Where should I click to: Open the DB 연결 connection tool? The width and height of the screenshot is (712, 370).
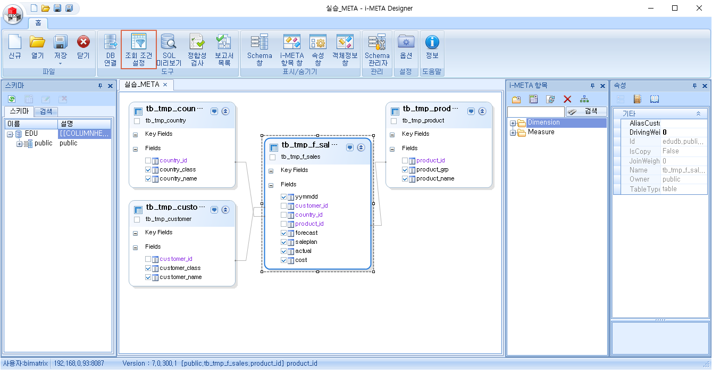[x=110, y=50]
